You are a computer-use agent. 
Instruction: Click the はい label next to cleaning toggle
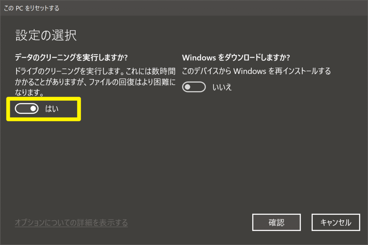52,108
